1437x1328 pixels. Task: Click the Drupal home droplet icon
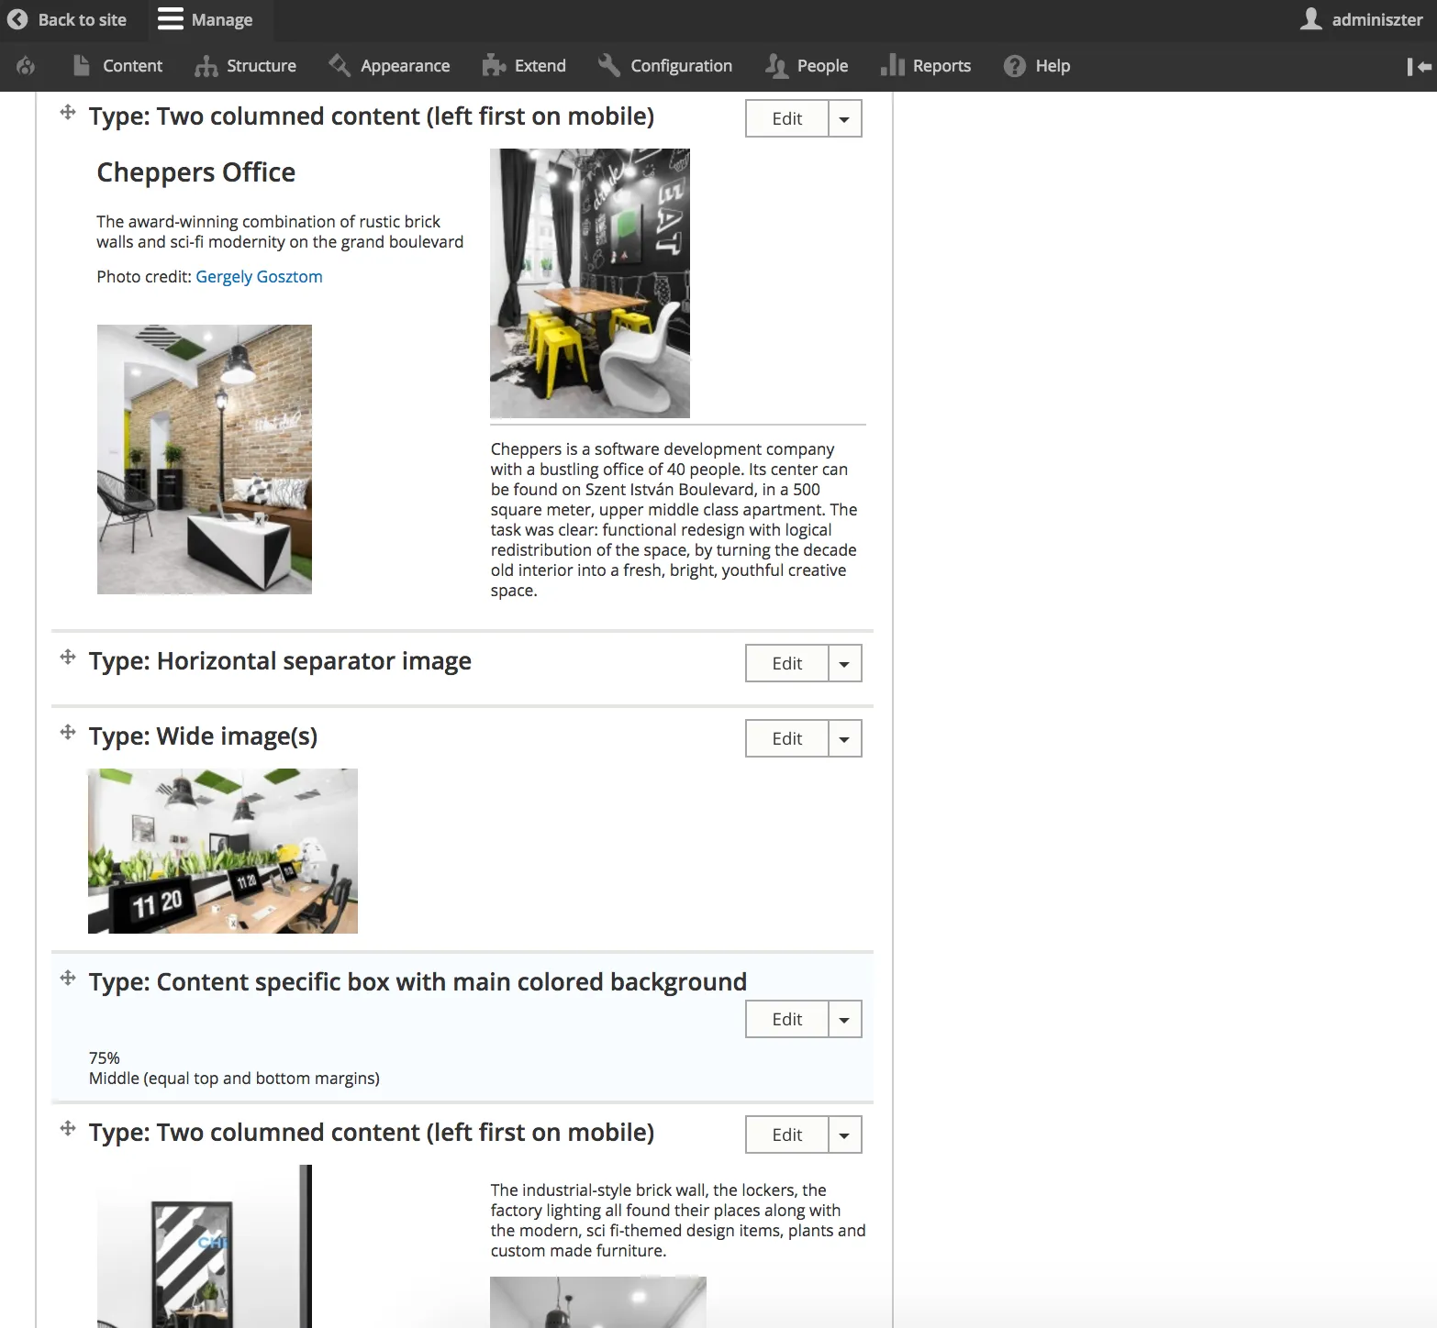tap(26, 66)
